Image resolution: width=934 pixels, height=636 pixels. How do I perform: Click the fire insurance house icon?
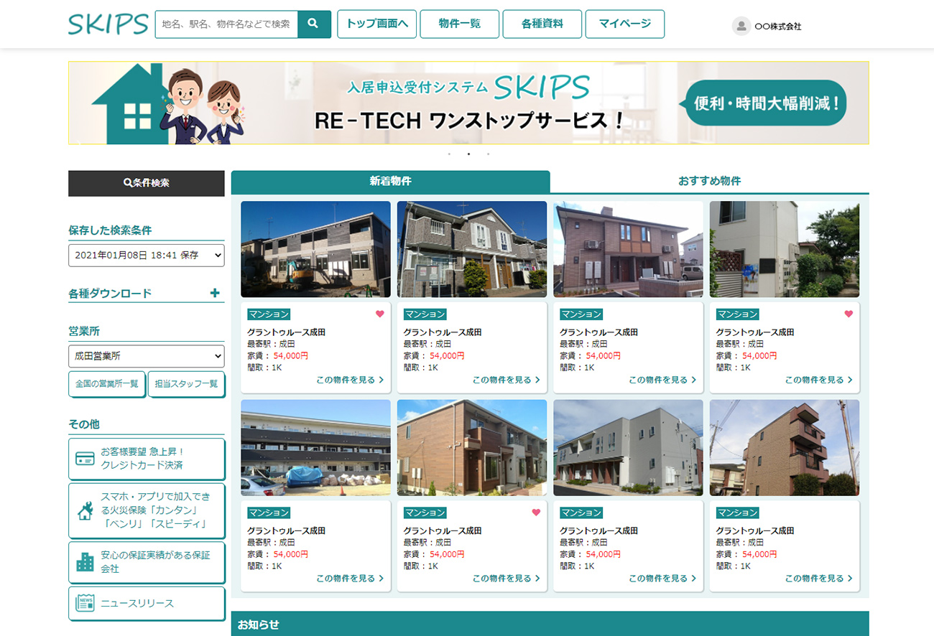pos(85,511)
